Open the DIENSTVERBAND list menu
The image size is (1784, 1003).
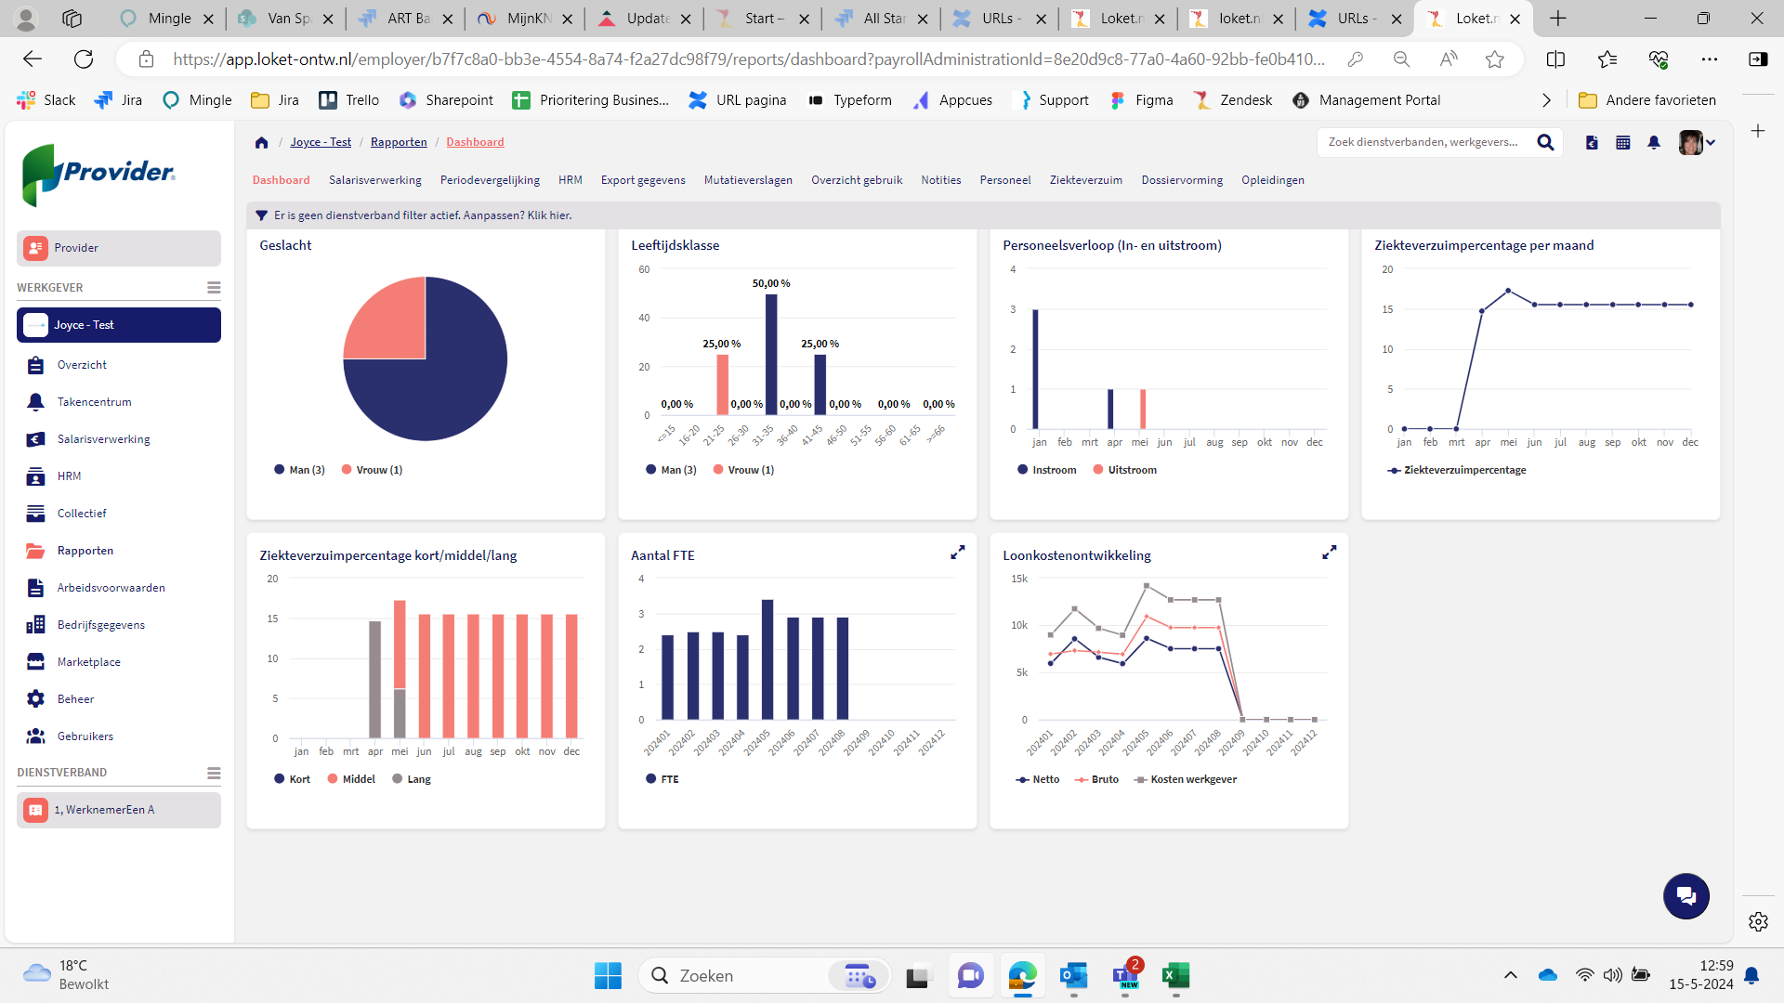click(214, 773)
